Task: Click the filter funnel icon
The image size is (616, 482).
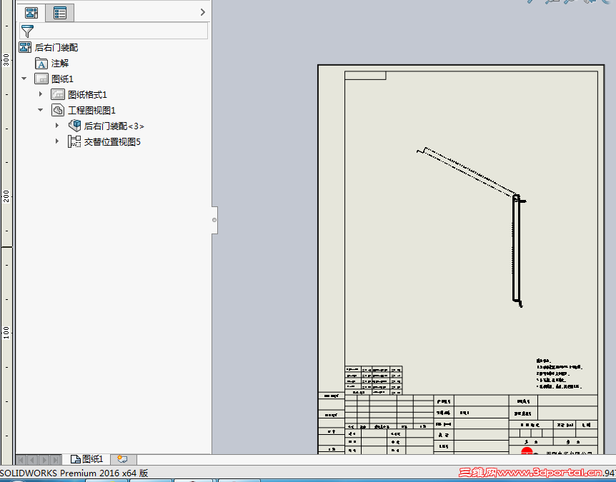Action: click(x=27, y=31)
